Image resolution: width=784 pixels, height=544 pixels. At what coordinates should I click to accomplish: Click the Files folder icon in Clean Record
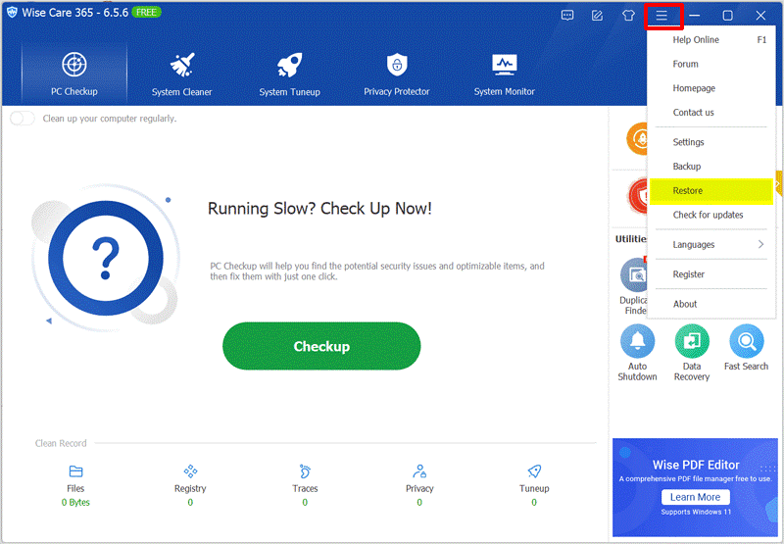[x=76, y=471]
